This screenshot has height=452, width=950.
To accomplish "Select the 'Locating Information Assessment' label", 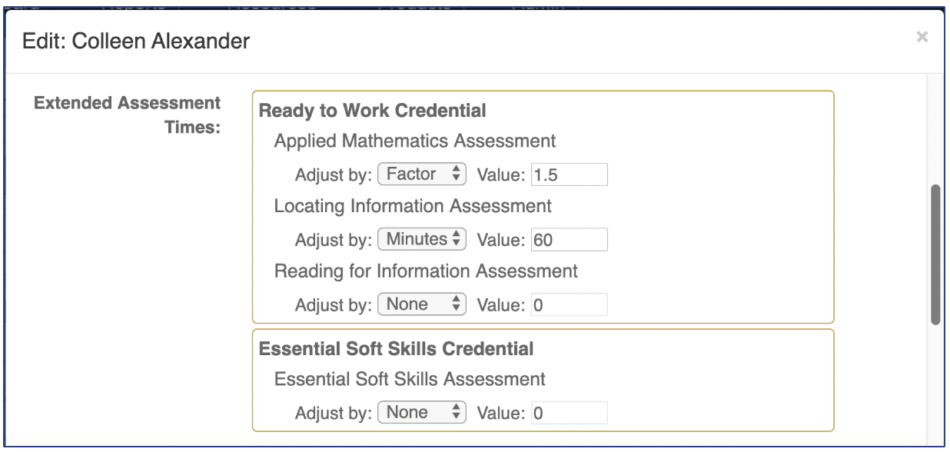I will coord(413,206).
